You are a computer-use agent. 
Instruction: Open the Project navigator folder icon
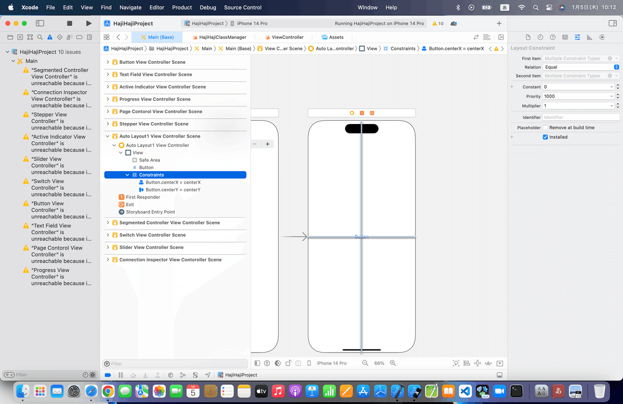10,37
